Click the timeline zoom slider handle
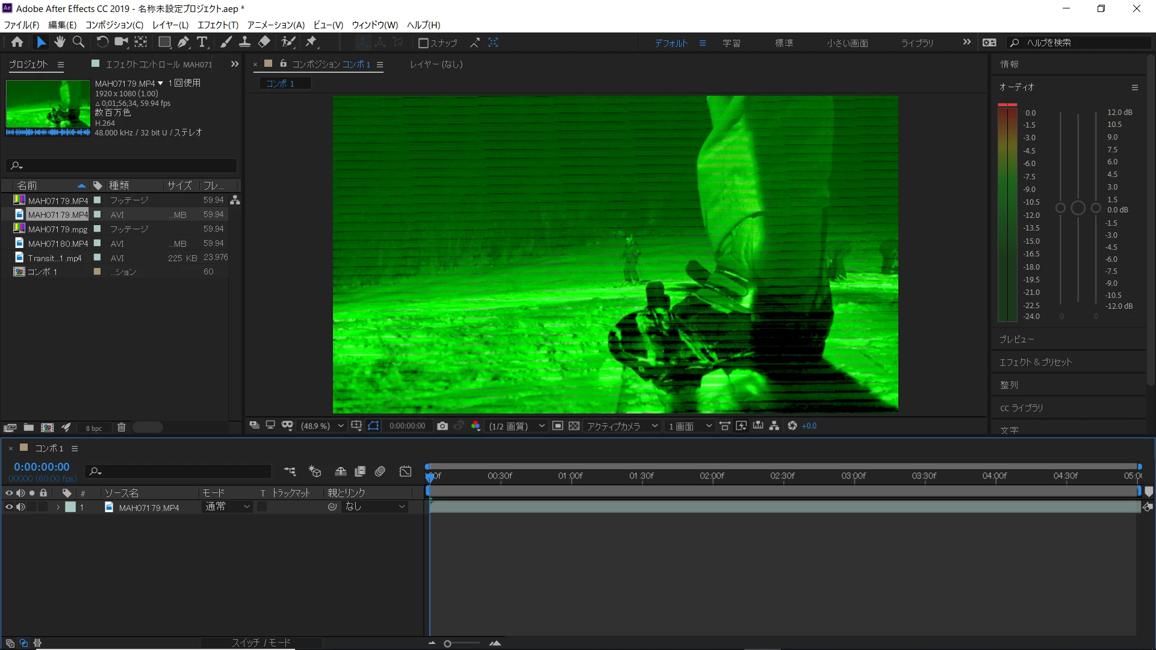1156x650 pixels. pyautogui.click(x=447, y=644)
